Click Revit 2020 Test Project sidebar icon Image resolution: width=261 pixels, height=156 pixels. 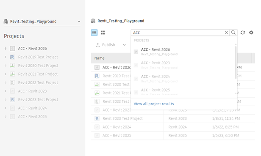click(x=12, y=66)
